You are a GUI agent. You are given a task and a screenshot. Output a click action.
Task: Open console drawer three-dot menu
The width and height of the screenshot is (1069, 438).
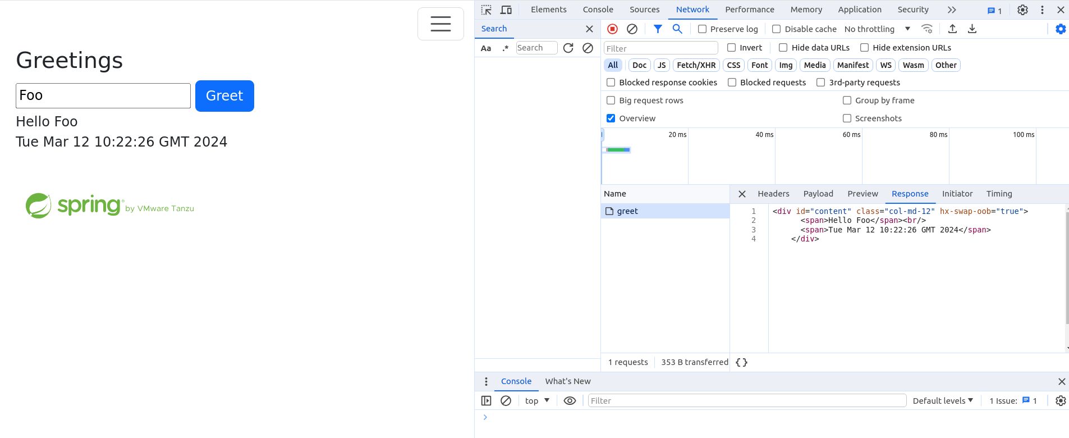click(x=486, y=381)
